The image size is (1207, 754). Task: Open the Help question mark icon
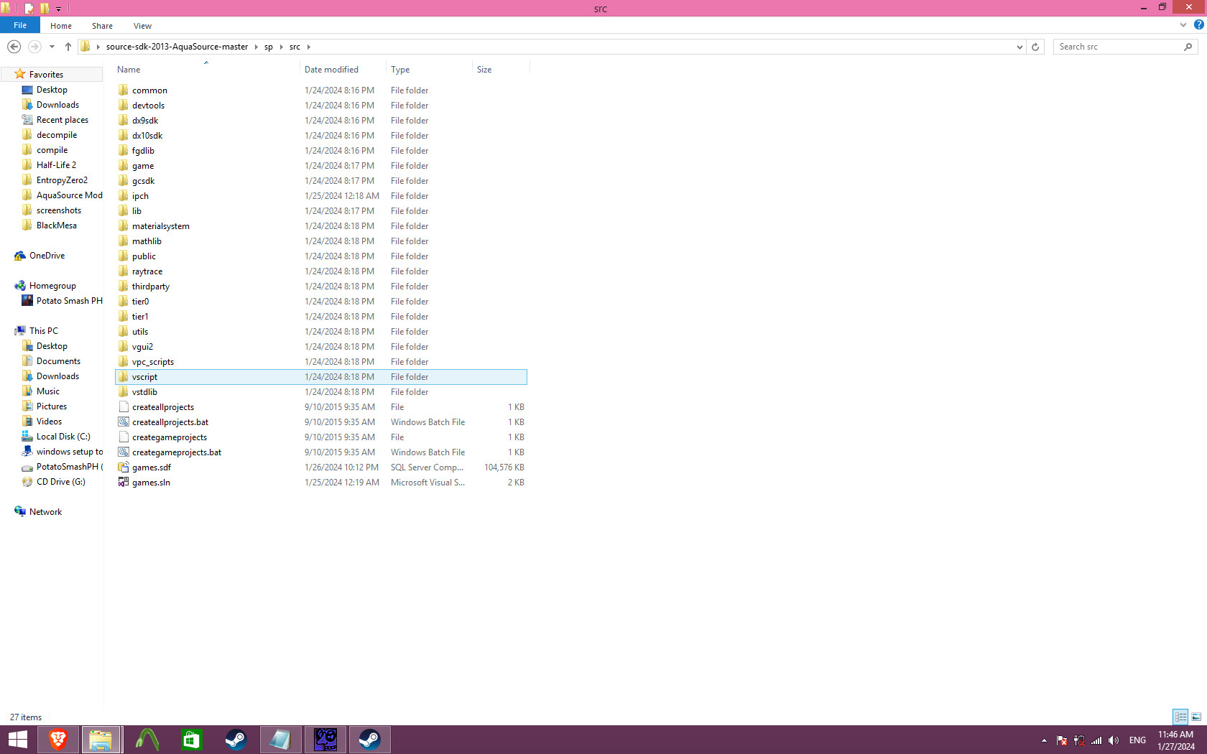(x=1198, y=24)
